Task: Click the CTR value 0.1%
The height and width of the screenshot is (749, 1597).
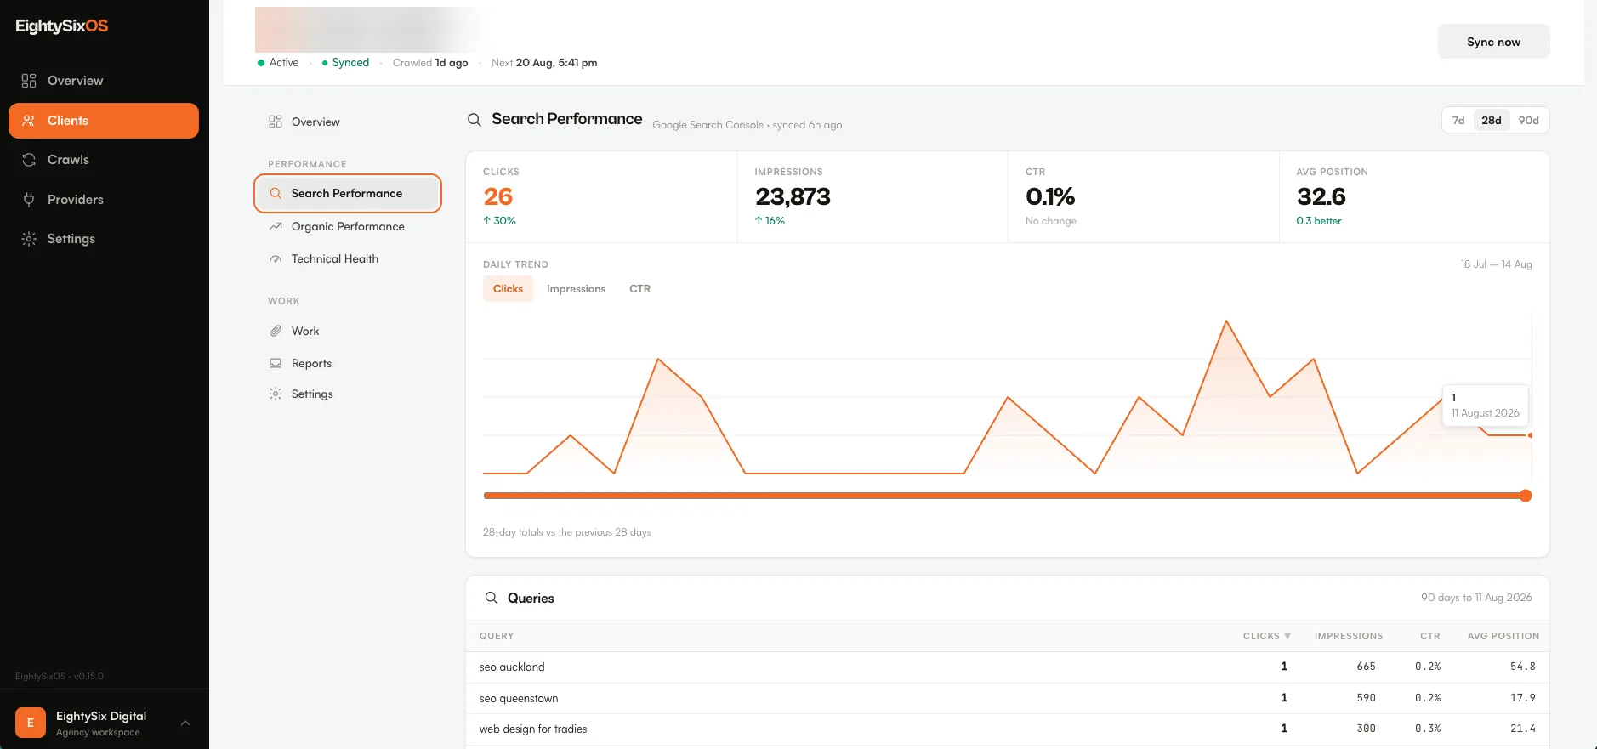Action: tap(1050, 197)
